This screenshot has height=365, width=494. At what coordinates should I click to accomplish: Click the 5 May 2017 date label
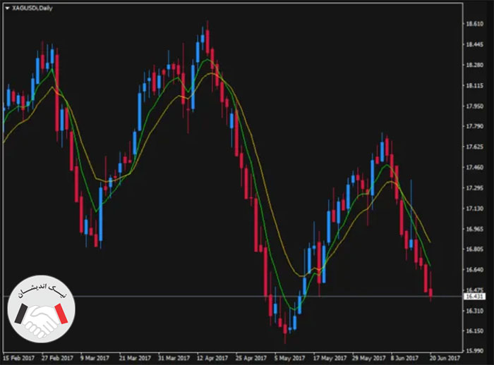[289, 358]
